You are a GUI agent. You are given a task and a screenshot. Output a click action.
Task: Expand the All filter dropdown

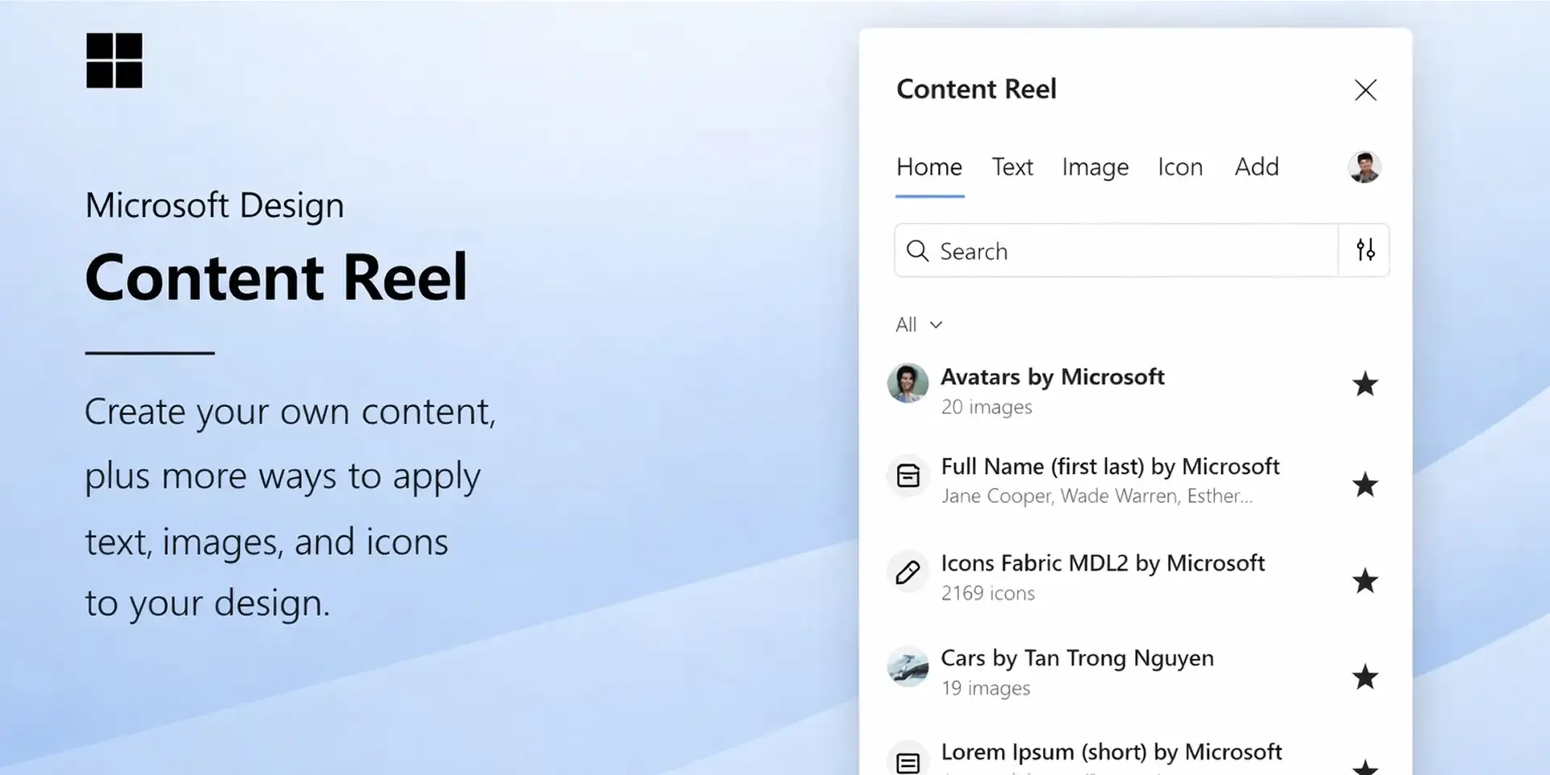[919, 325]
